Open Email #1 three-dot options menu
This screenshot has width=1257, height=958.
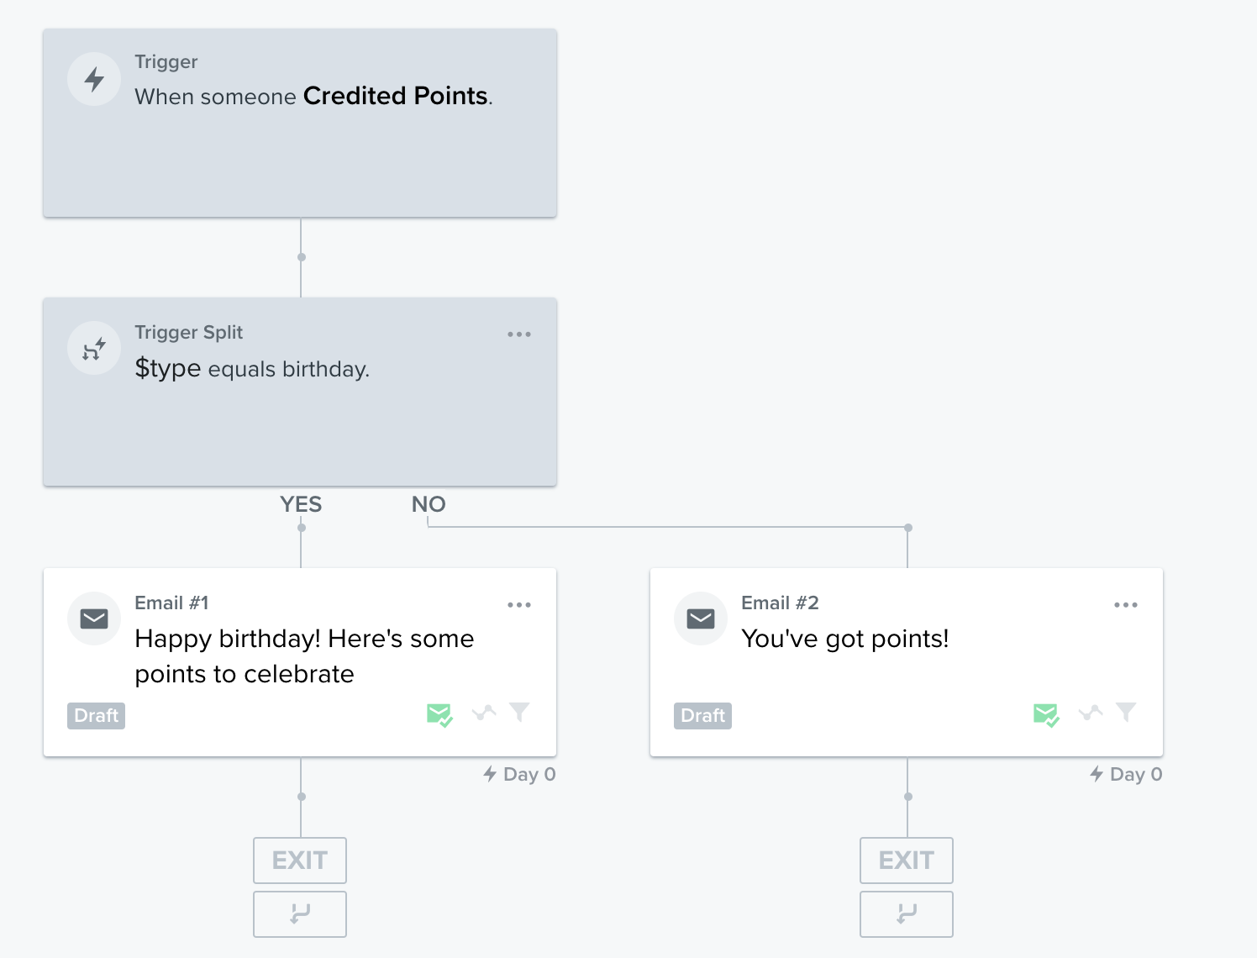pyautogui.click(x=519, y=605)
